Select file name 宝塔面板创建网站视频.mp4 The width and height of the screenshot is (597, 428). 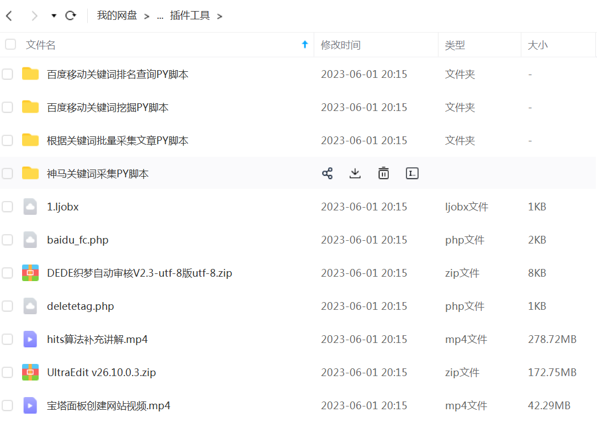pos(108,406)
